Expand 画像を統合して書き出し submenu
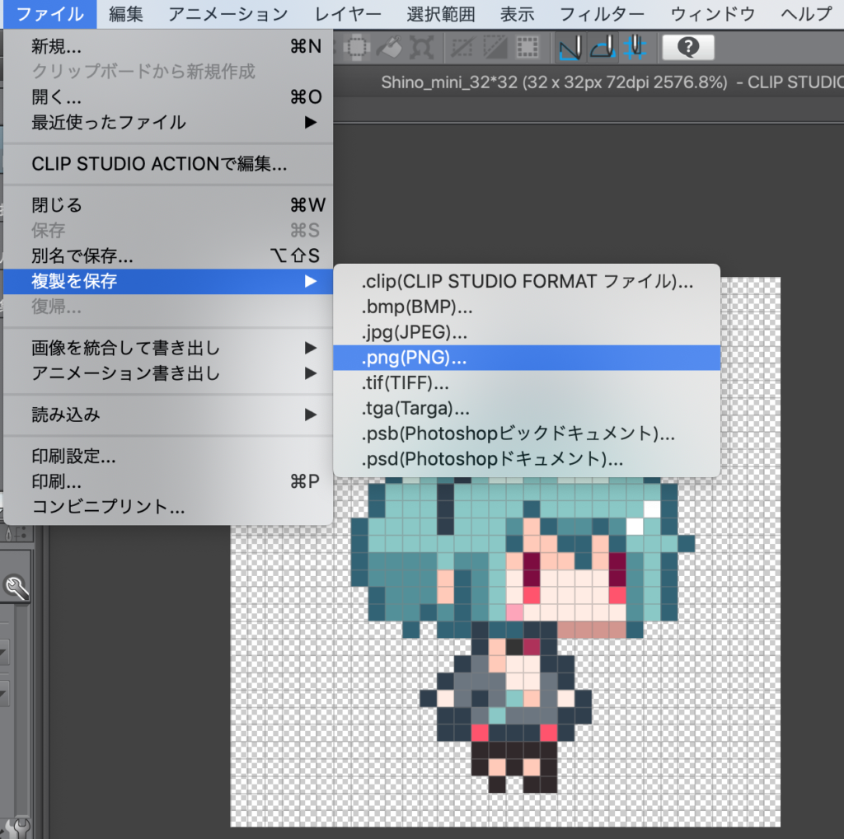 click(x=168, y=348)
